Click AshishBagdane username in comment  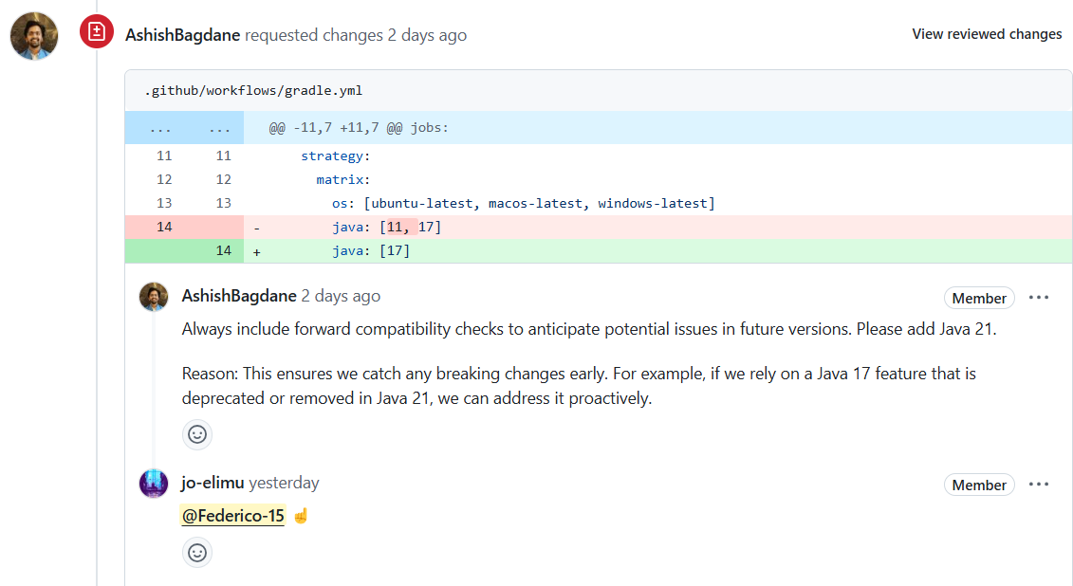coord(239,296)
